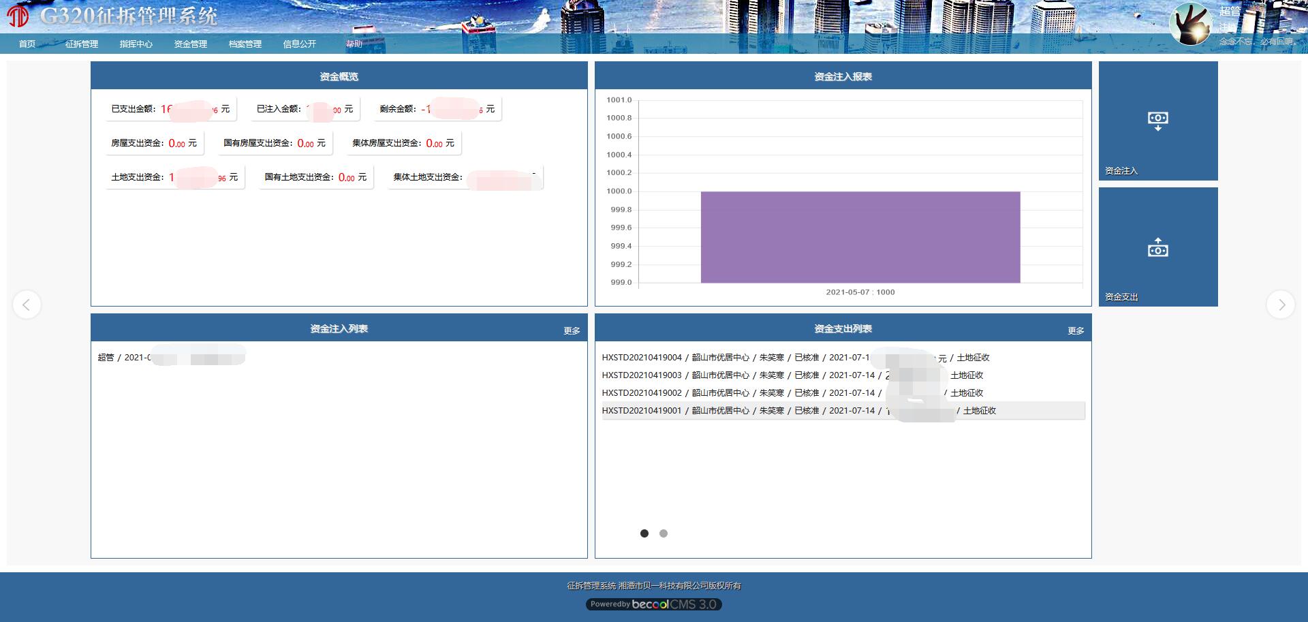Open the 资金注入 tile icon
The image size is (1308, 622).
pyautogui.click(x=1157, y=121)
